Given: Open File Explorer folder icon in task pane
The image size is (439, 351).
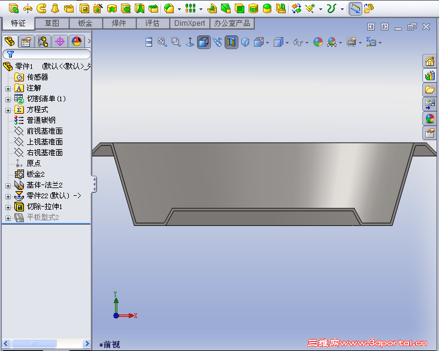Looking at the screenshot, I should click(x=429, y=90).
